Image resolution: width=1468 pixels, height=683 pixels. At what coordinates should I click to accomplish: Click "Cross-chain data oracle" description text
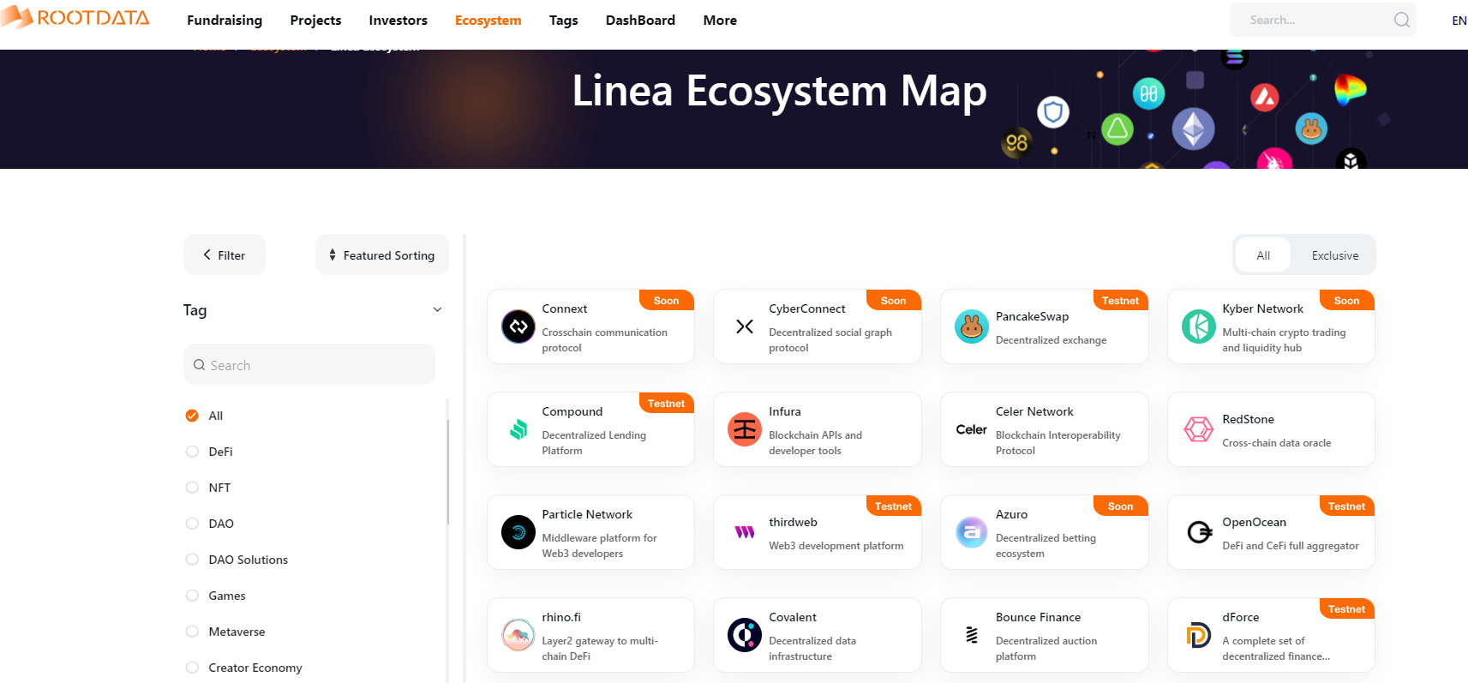pos(1276,443)
